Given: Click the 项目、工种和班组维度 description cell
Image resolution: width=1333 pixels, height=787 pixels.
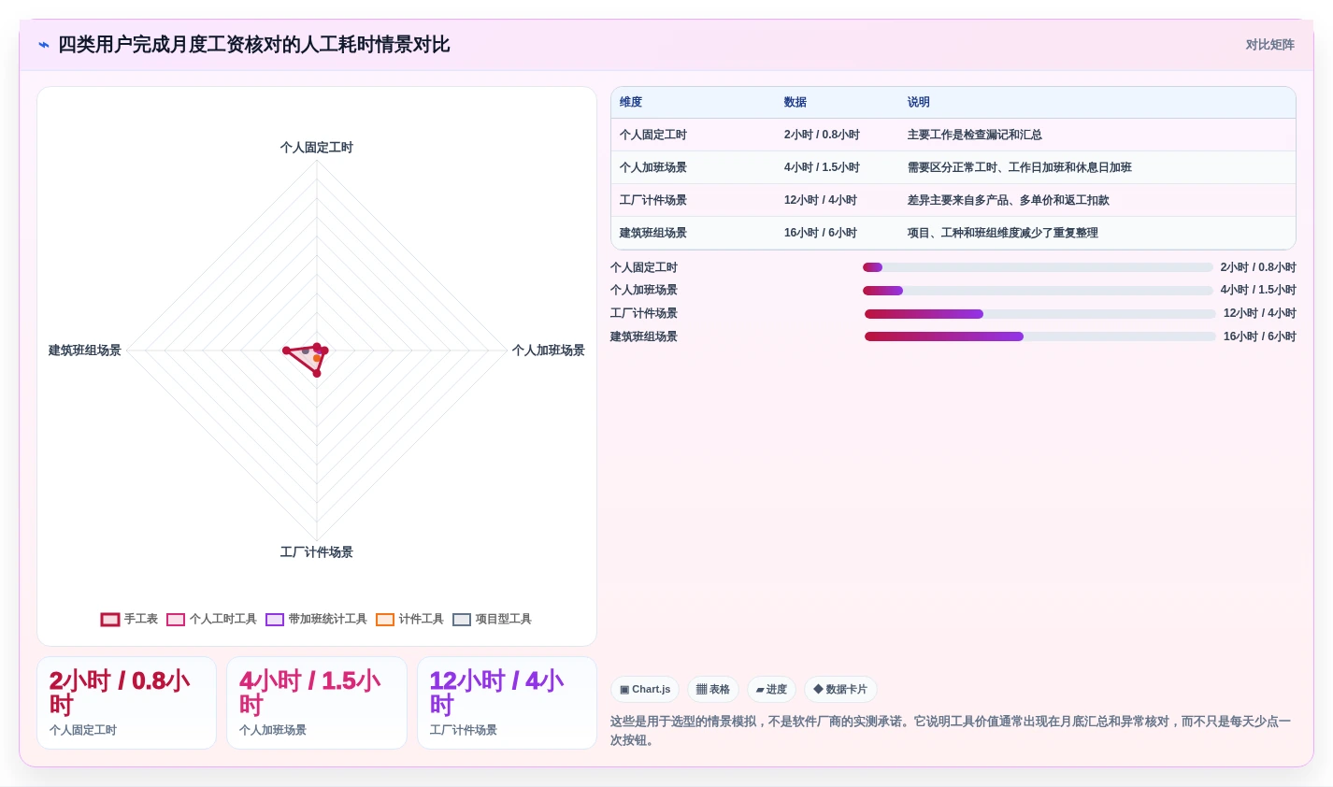Looking at the screenshot, I should [1097, 234].
